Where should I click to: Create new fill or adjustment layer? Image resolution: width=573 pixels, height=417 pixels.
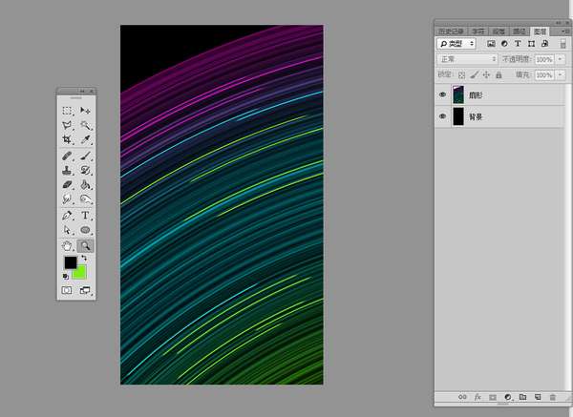(x=508, y=397)
